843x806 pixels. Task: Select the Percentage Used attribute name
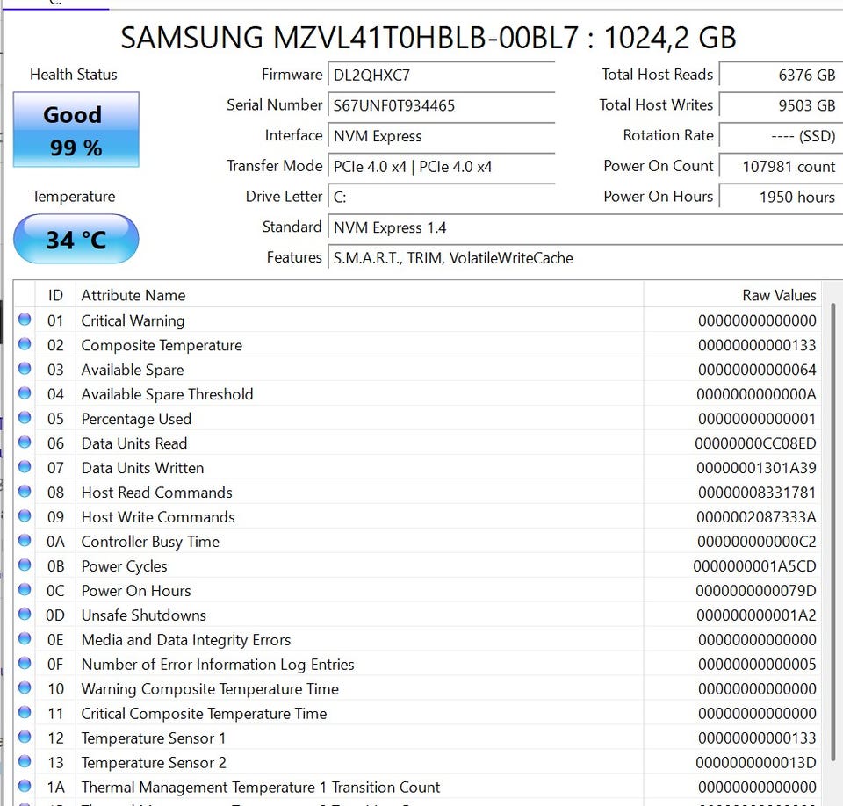click(x=136, y=420)
